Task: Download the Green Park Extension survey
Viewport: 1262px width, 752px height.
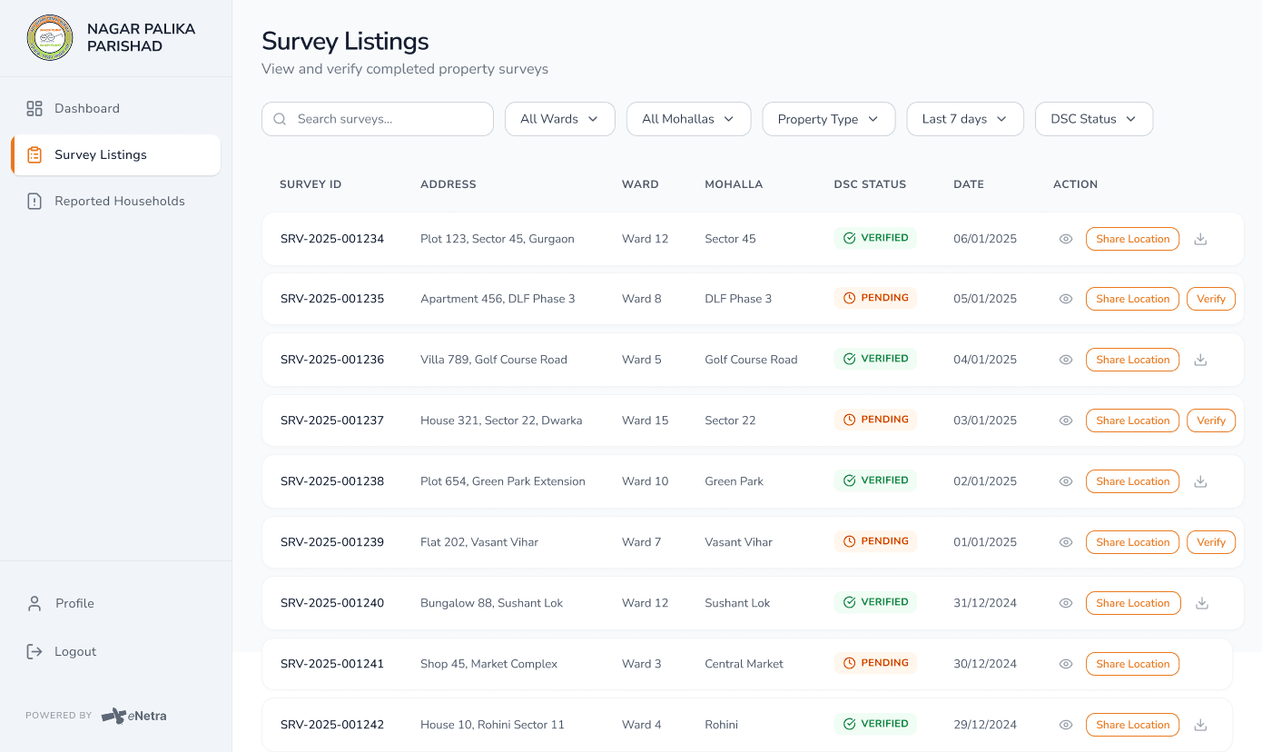Action: click(1200, 481)
